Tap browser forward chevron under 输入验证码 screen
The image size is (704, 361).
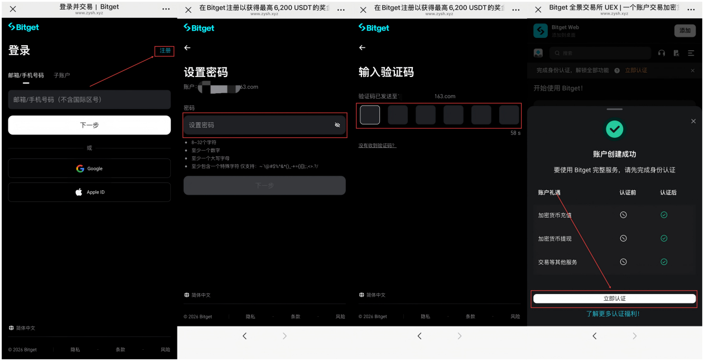(x=460, y=336)
